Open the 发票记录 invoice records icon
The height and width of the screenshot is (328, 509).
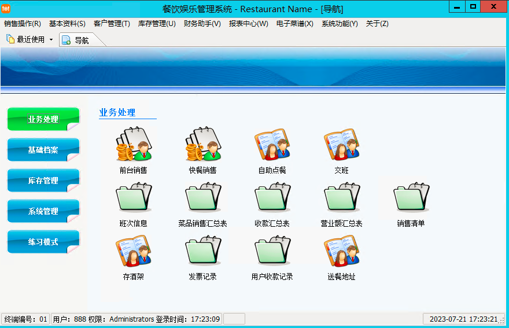(202, 251)
